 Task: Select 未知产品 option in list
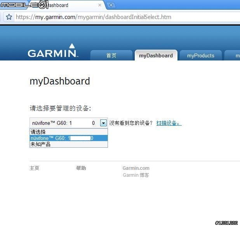[69, 144]
